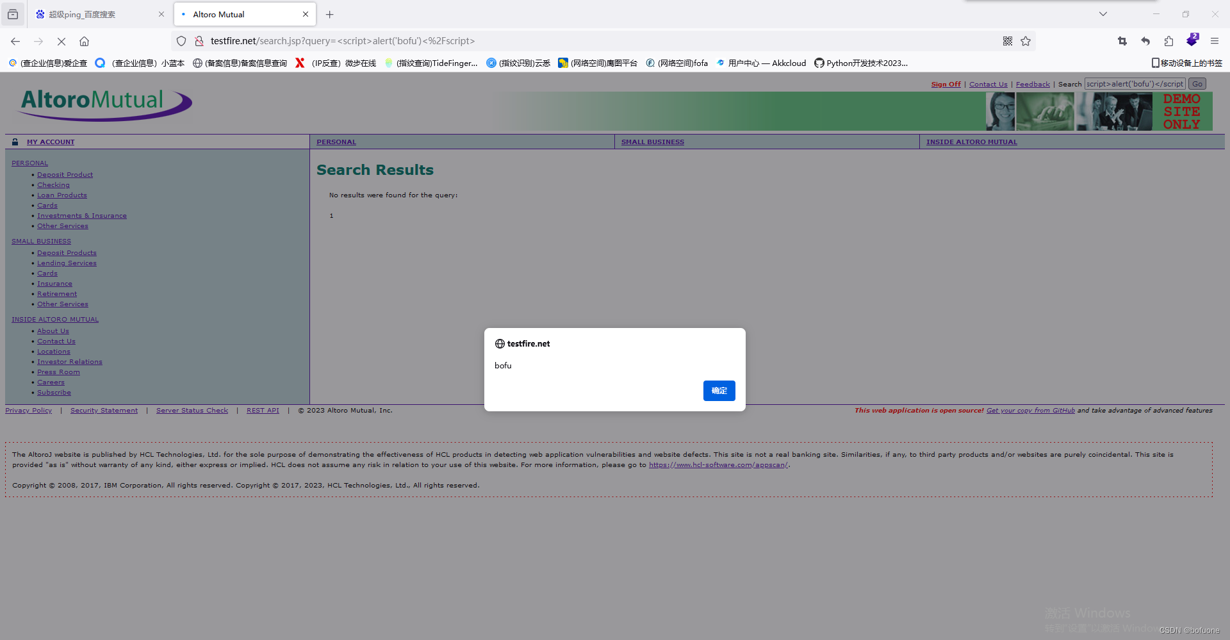1230x640 pixels.
Task: Open the Subscribe sidebar link
Action: 54,393
